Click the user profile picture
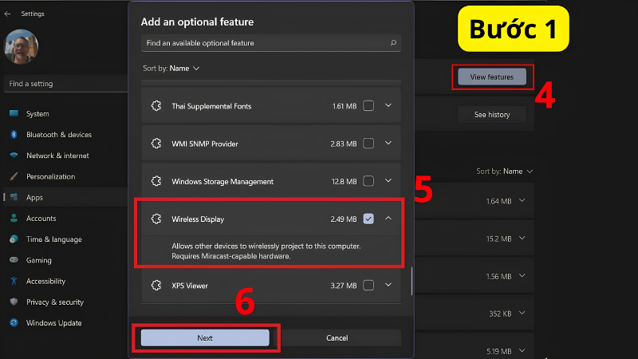This screenshot has height=359, width=638. (x=22, y=47)
